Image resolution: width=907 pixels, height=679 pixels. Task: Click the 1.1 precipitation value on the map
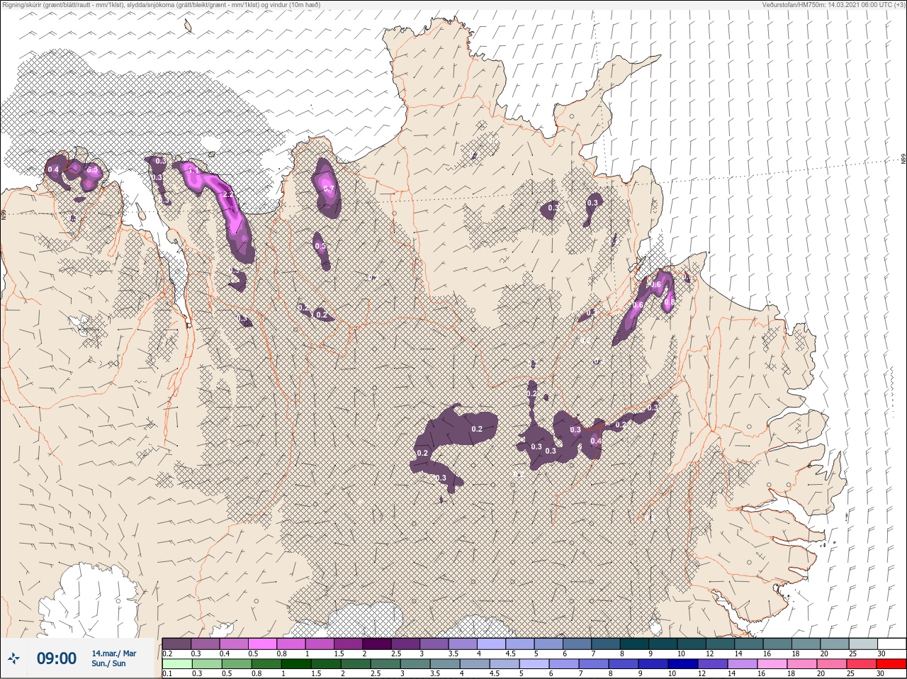pos(193,172)
